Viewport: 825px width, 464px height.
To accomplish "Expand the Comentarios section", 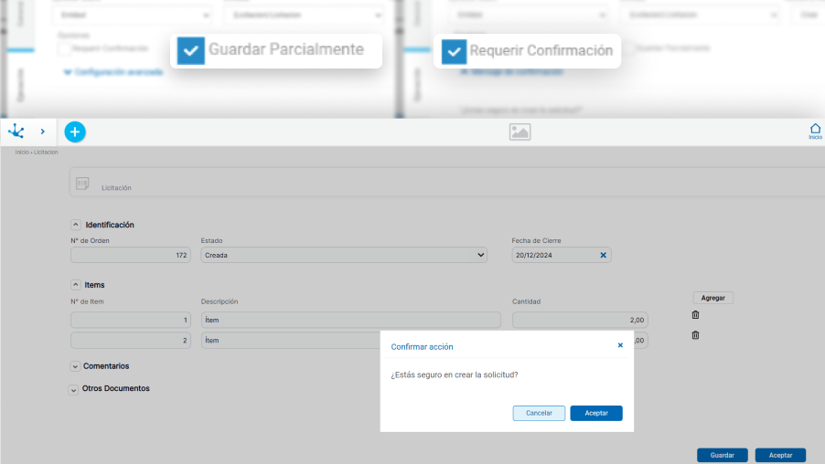I will pos(75,366).
